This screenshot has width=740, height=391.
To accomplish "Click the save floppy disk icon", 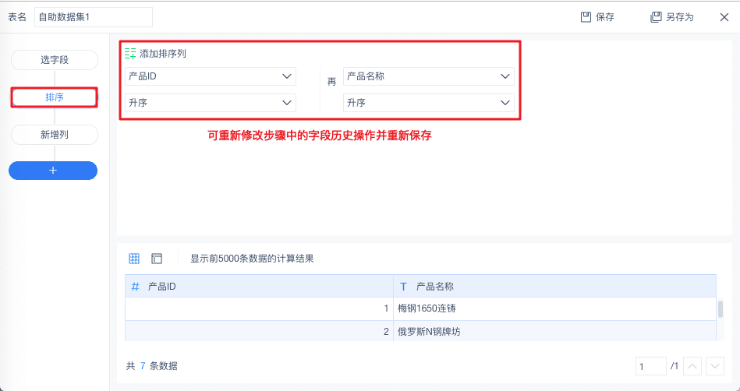I will pos(586,17).
